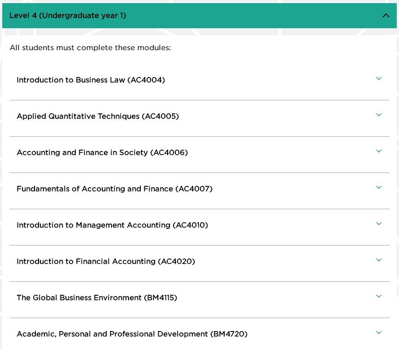The height and width of the screenshot is (349, 399).
Task: Open Introduction to Financial Accounting (AC4020)
Action: 106,262
